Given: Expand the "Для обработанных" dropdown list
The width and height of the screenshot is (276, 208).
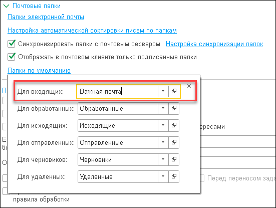Looking at the screenshot, I should click(163, 108).
